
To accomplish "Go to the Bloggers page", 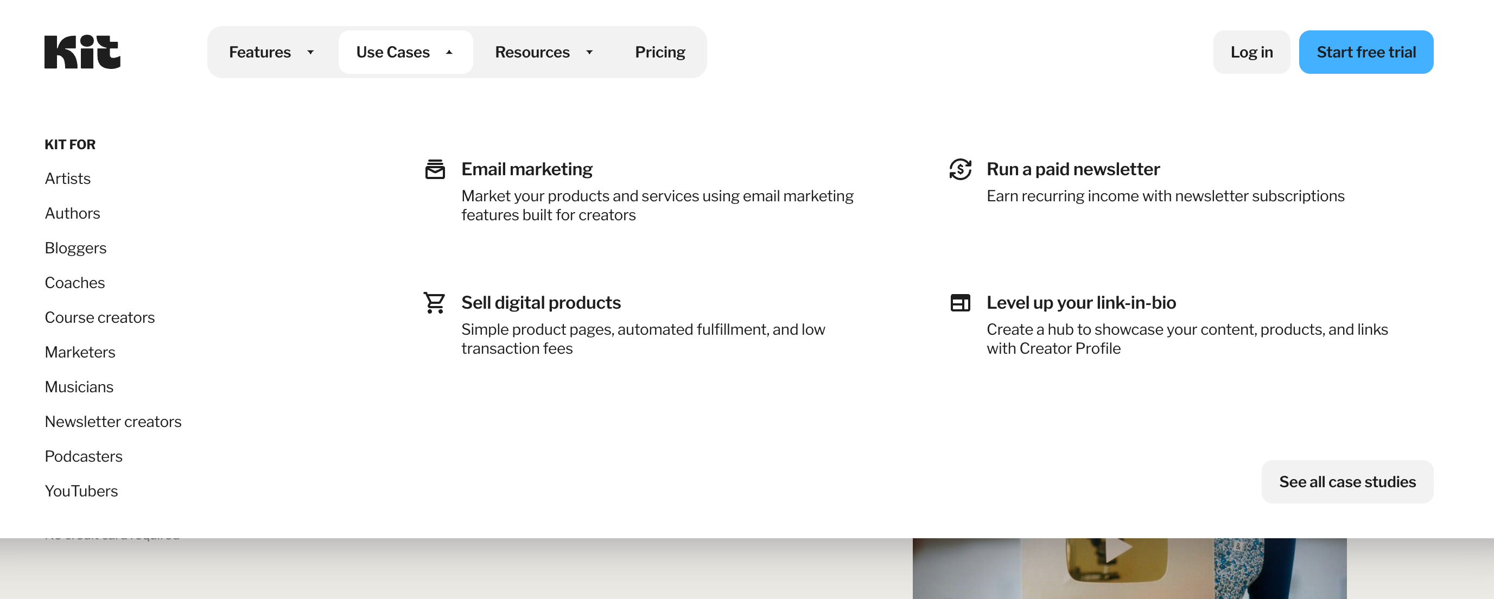I will [75, 248].
